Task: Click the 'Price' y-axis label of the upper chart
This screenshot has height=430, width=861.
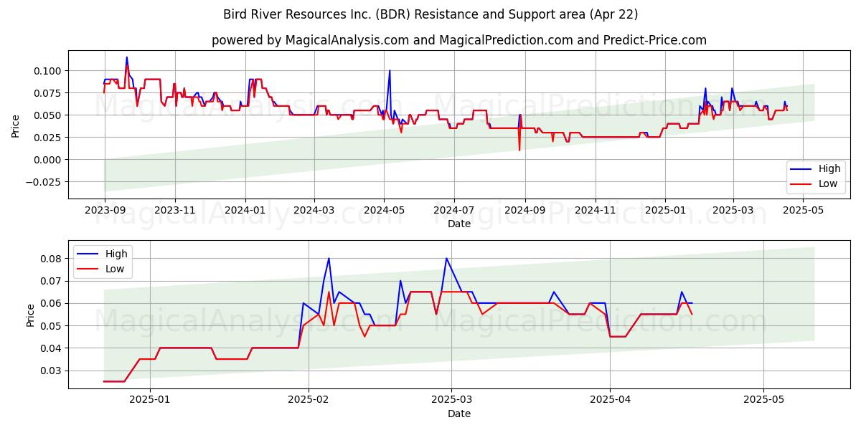Action: click(16, 126)
